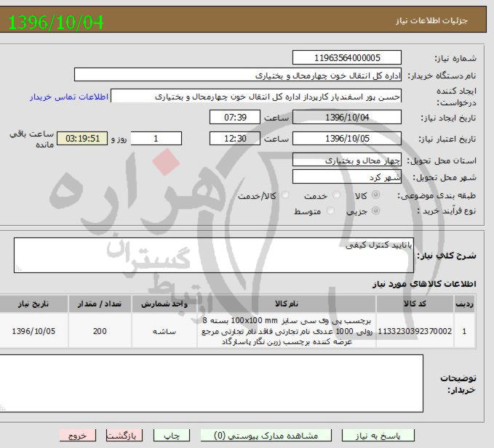The width and height of the screenshot is (494, 448).
Task: Select the خدمت radio button
Action: tap(336, 195)
